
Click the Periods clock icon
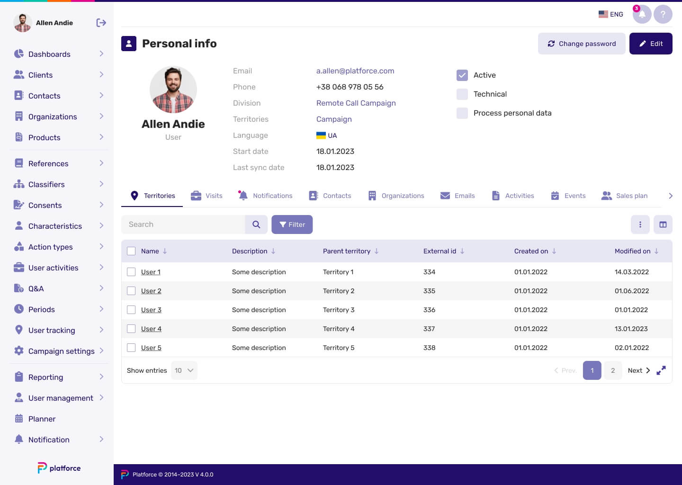pyautogui.click(x=19, y=309)
